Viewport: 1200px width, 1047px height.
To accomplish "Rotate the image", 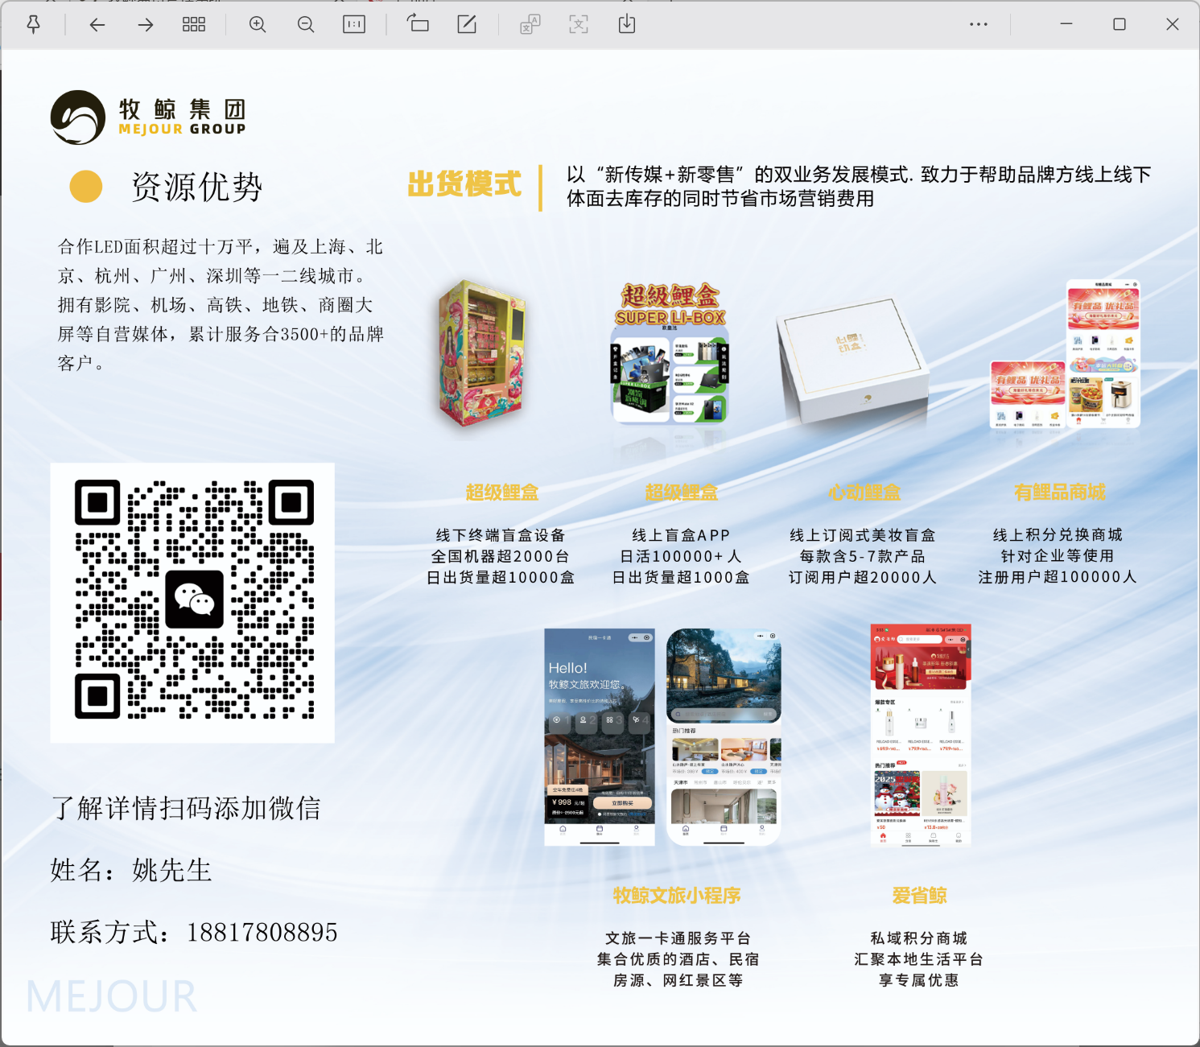I will tap(418, 24).
